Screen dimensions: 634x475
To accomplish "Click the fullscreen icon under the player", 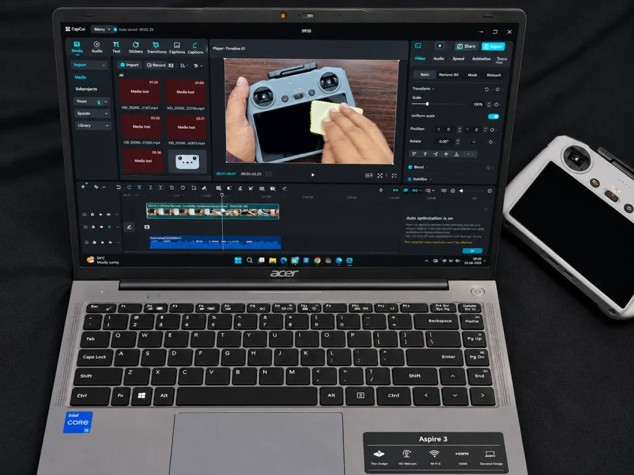I will point(394,176).
